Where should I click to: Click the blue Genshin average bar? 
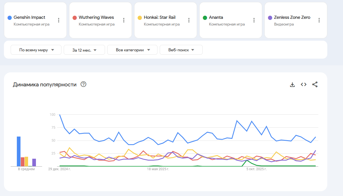pyautogui.click(x=19, y=151)
